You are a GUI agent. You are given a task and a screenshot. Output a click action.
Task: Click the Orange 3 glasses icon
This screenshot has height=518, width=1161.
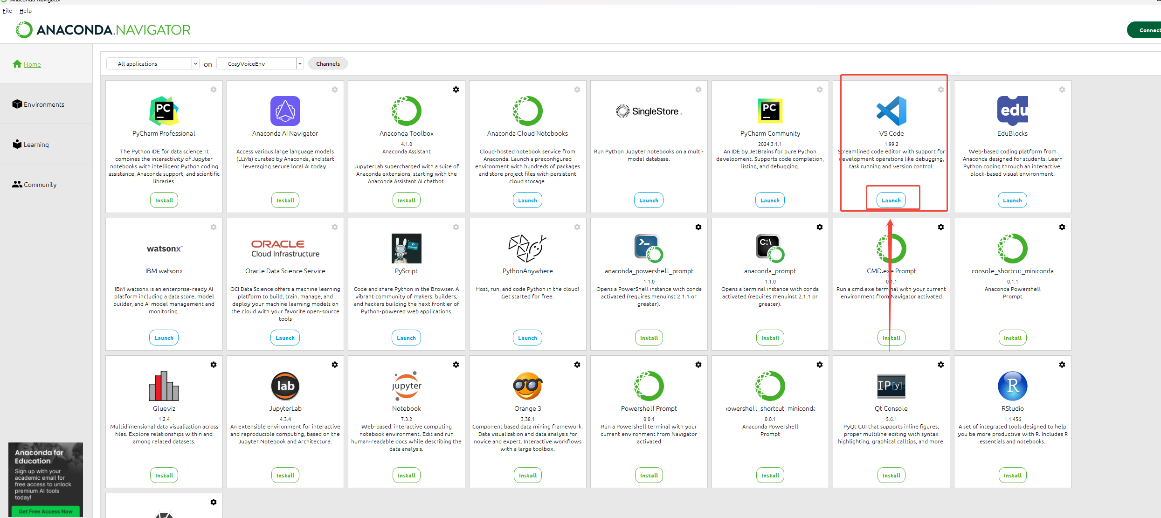(x=527, y=386)
